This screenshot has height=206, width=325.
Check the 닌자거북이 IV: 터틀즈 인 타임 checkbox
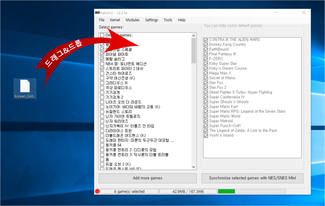102,126
